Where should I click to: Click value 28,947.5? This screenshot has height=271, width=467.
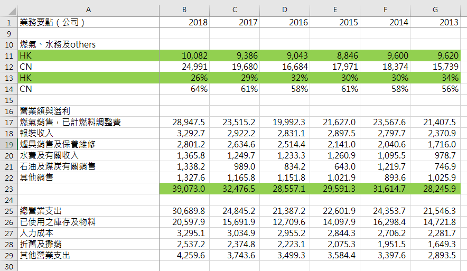184,122
